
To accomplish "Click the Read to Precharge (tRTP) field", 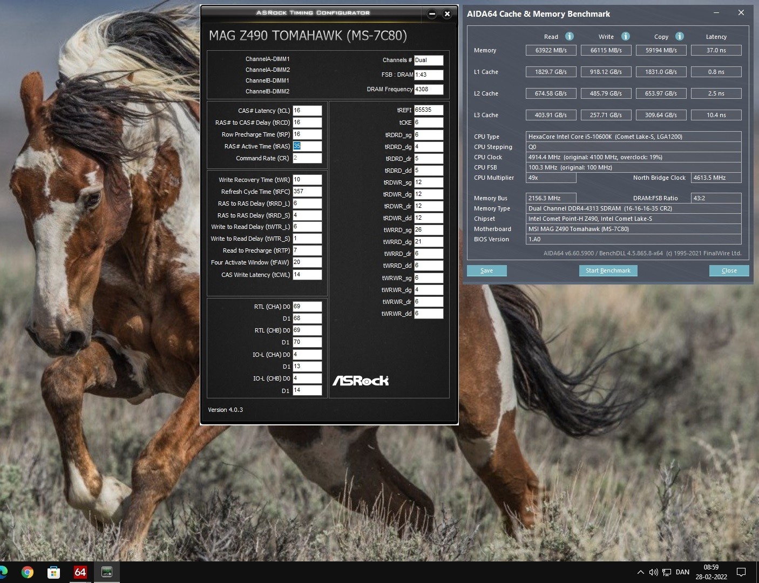I will click(307, 250).
